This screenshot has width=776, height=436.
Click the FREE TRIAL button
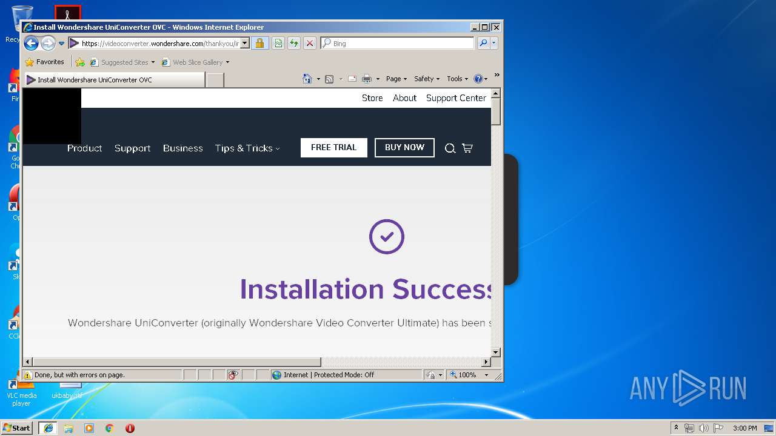click(333, 147)
